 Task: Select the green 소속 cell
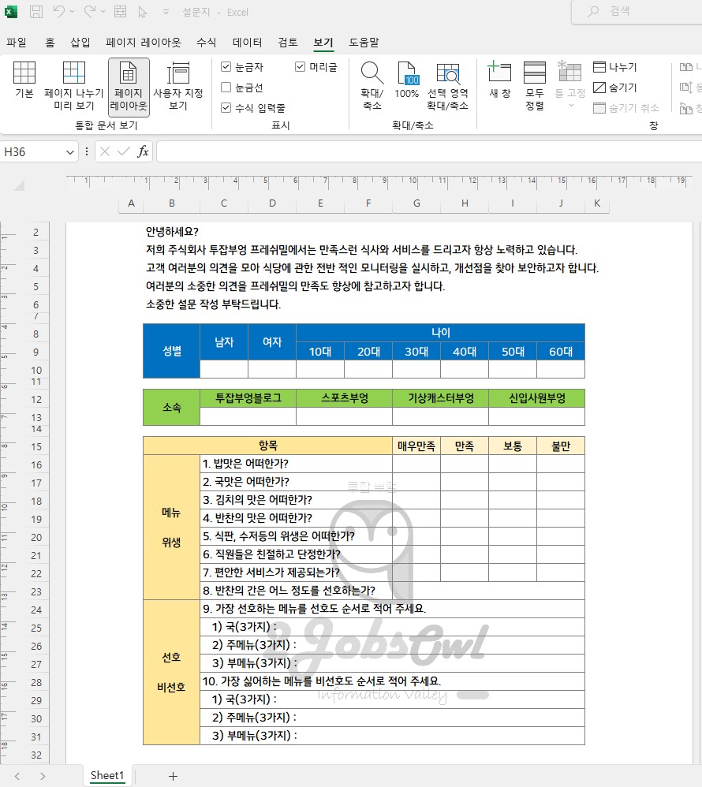172,408
